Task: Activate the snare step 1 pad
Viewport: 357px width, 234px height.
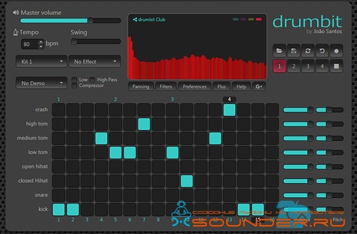Action: click(x=58, y=195)
